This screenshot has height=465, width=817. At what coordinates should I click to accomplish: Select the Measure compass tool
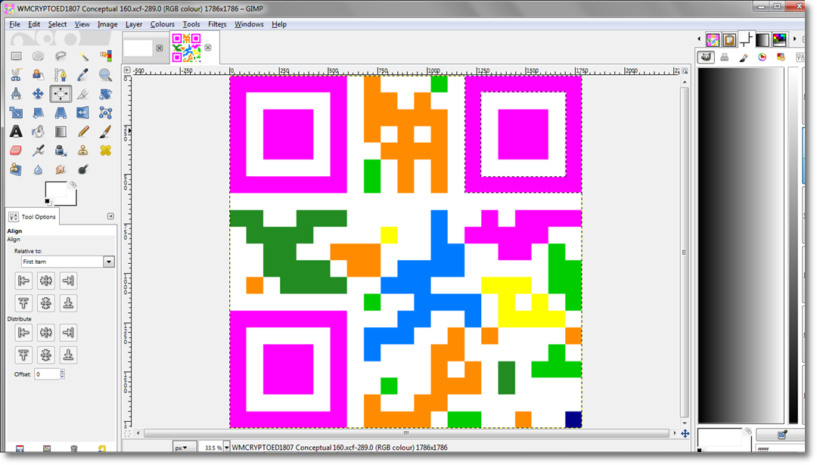coord(16,94)
